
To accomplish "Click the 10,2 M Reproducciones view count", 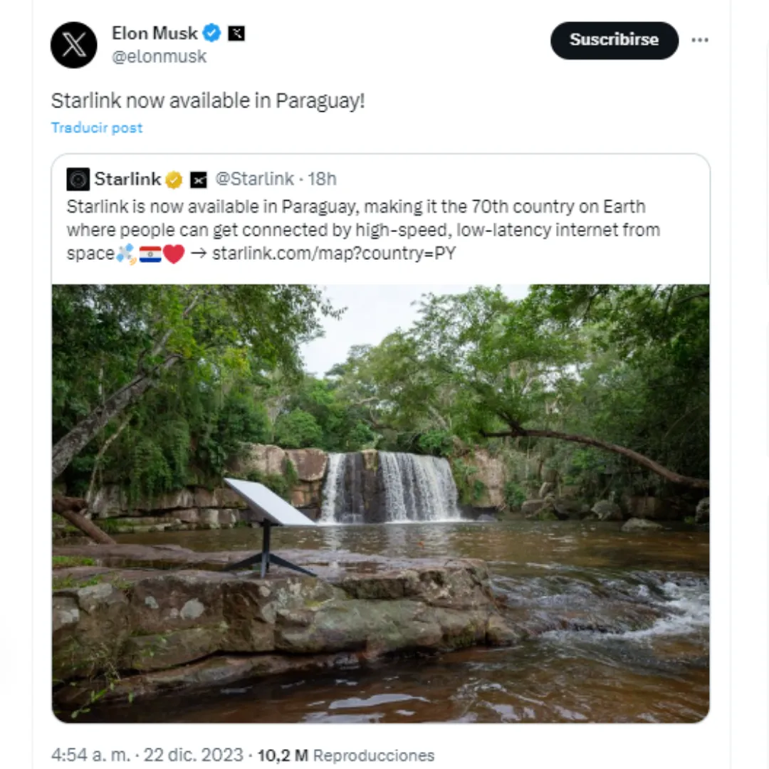I will (x=345, y=755).
